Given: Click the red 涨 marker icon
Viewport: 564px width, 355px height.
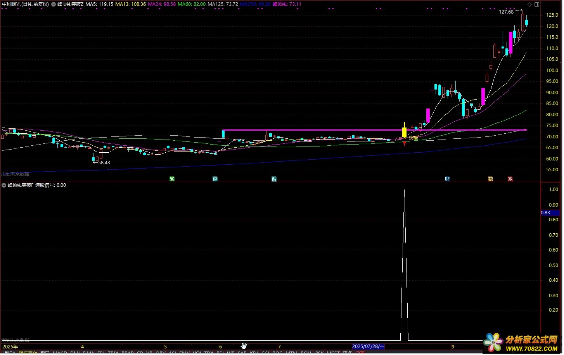Looking at the screenshot, I should coord(510,179).
